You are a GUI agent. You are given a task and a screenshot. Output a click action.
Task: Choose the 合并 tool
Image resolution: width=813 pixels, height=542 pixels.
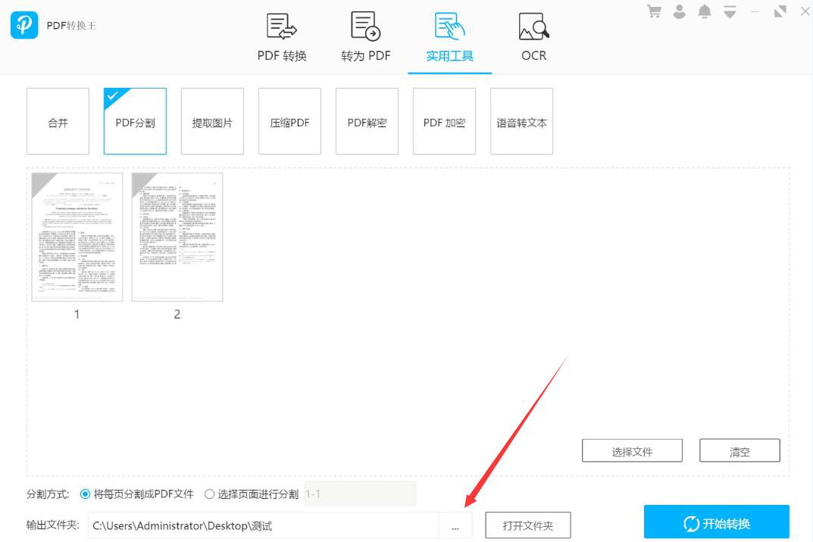point(58,121)
